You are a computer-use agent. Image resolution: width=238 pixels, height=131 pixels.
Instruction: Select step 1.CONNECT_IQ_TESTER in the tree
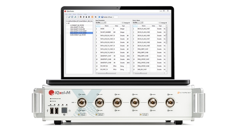(x=77, y=25)
